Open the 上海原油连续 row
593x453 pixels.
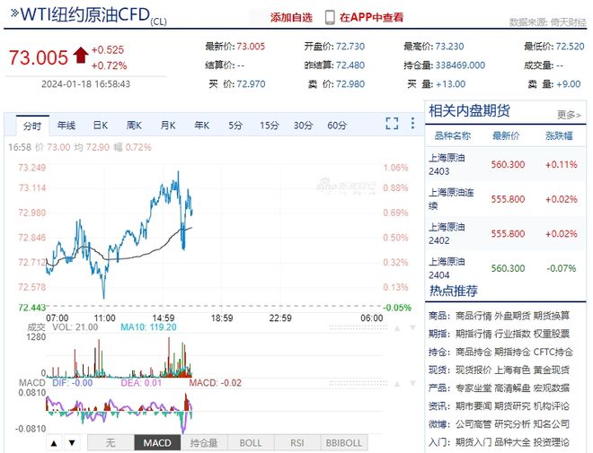click(x=505, y=199)
